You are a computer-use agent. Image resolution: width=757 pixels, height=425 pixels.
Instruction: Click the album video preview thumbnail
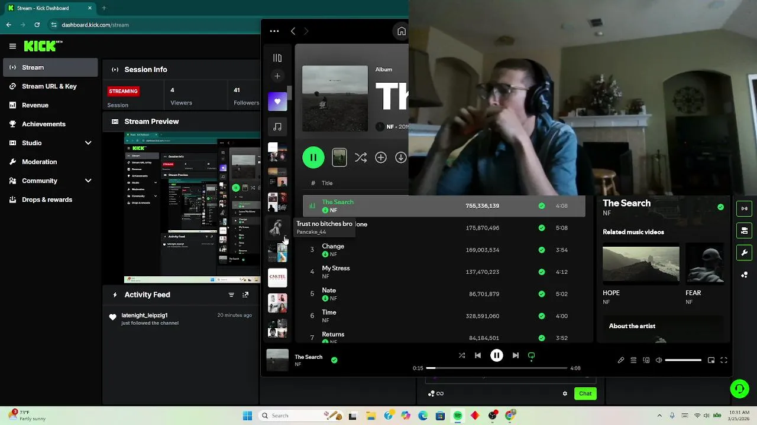point(339,158)
